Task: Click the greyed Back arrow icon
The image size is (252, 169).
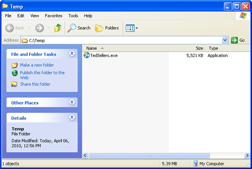Action: pyautogui.click(x=9, y=28)
